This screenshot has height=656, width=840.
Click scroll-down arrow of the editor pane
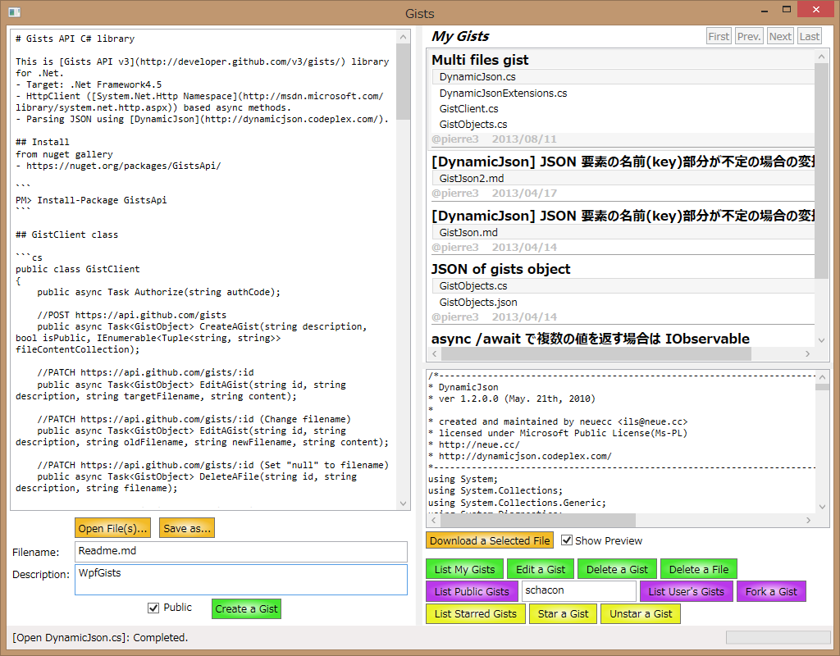tap(404, 503)
